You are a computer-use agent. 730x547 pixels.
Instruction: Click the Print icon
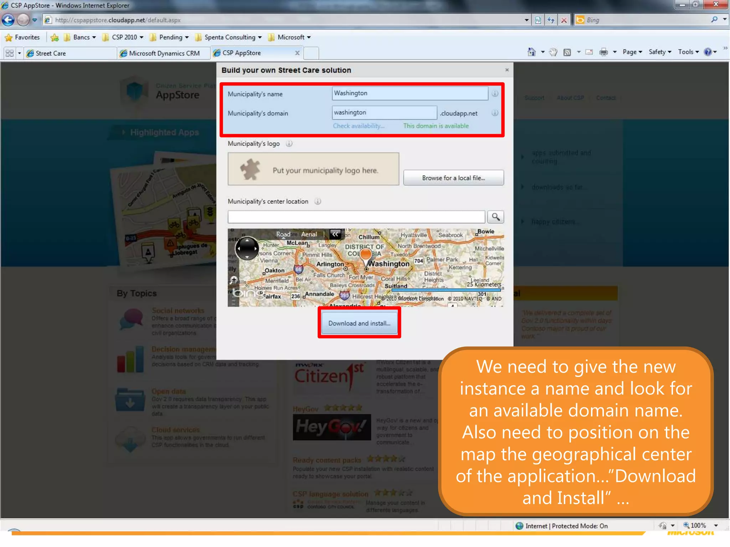603,52
